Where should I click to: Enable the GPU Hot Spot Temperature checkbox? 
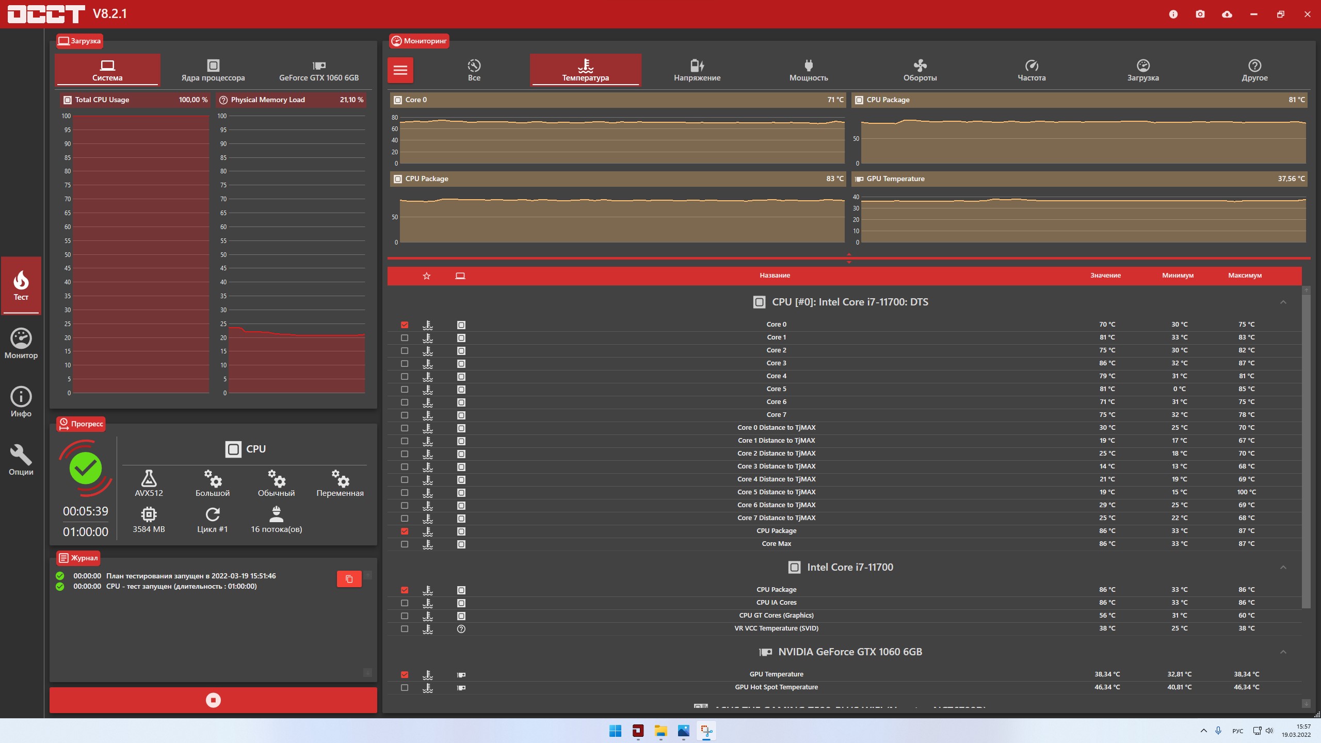405,688
